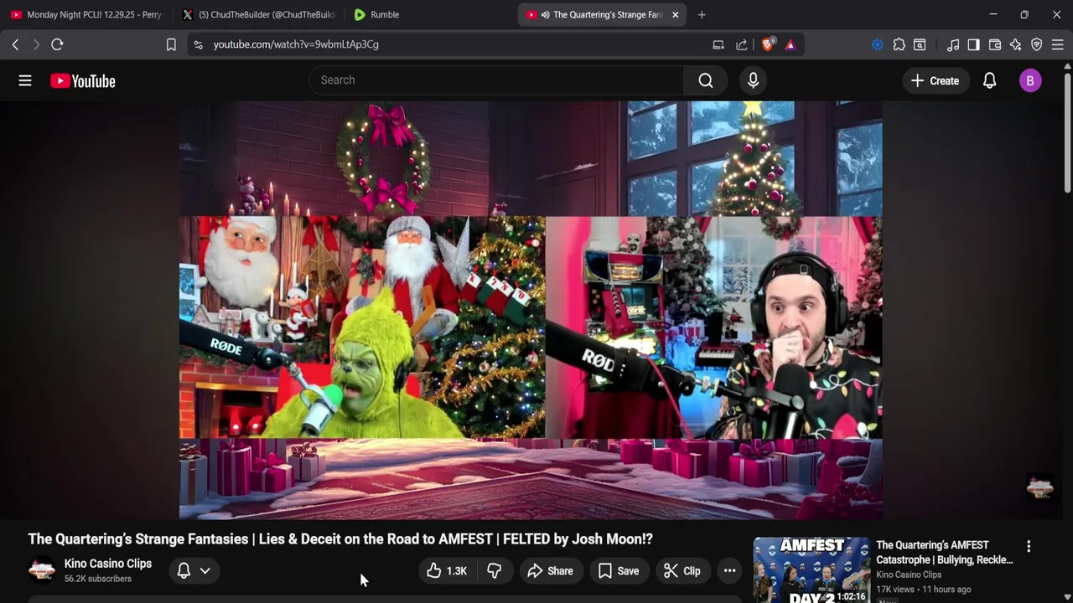Click the video player to pause
This screenshot has width=1073, height=603.
531,310
